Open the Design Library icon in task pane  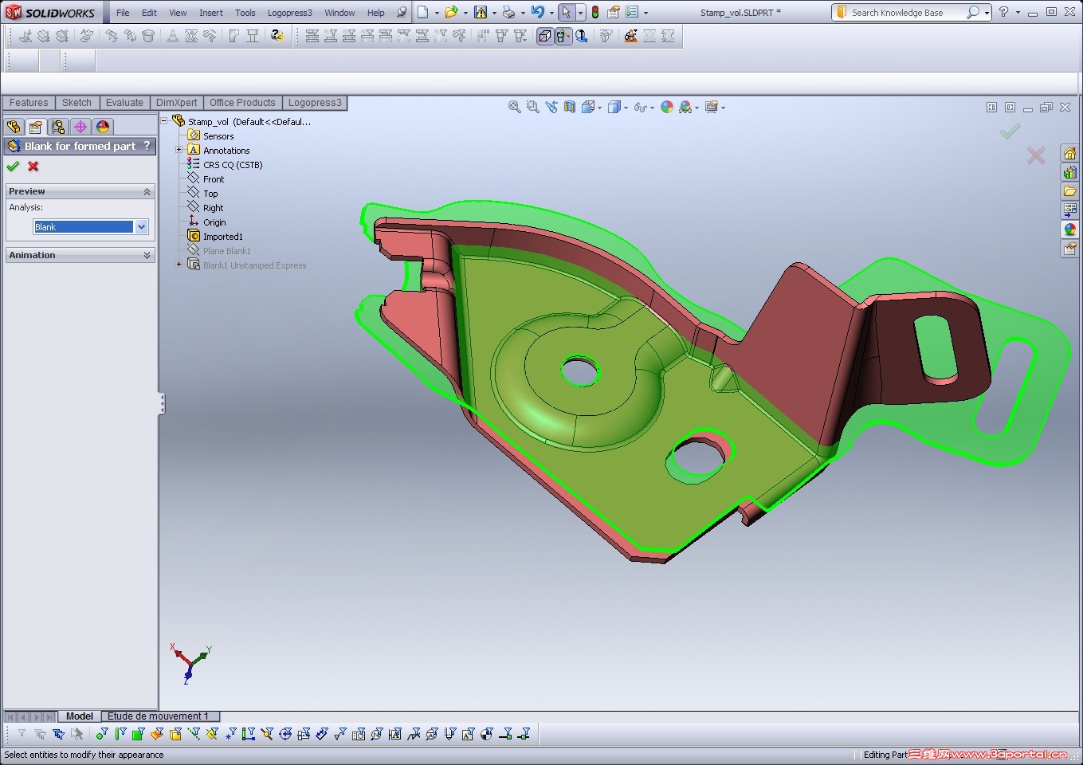[1069, 172]
